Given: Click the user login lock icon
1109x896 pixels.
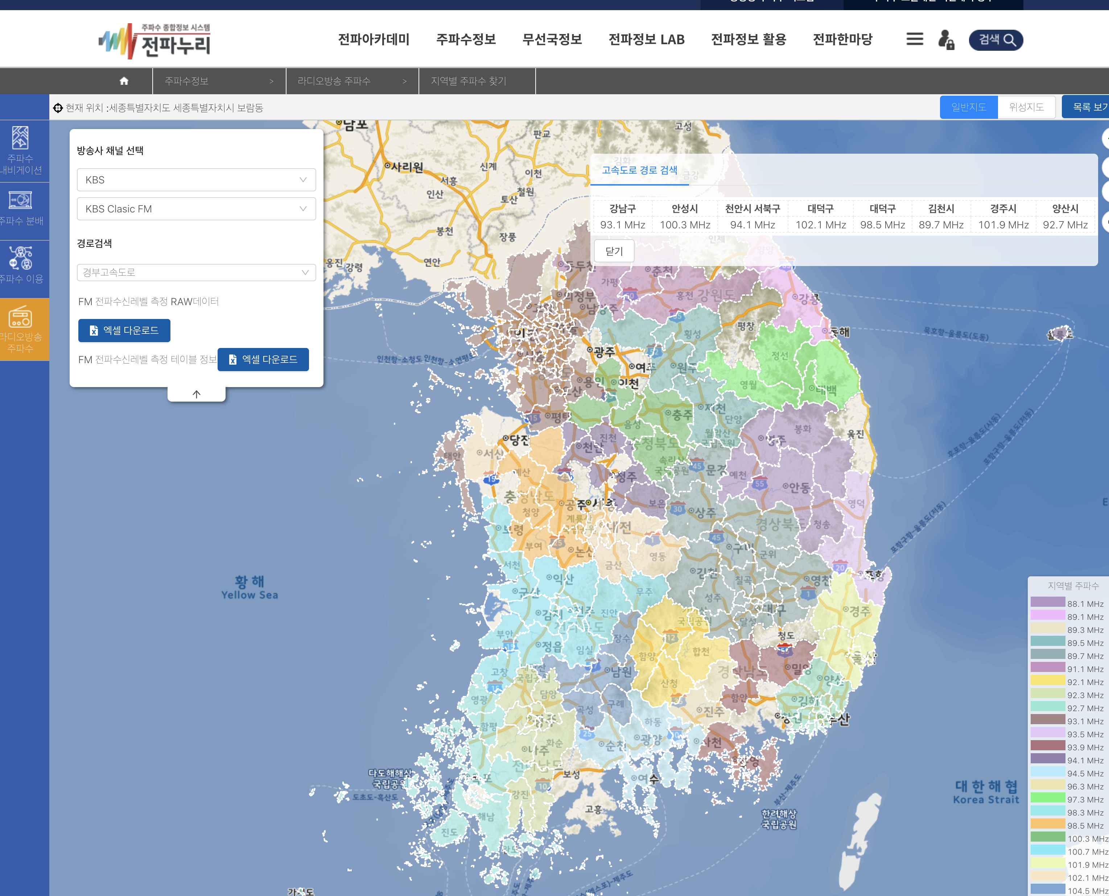Looking at the screenshot, I should [946, 39].
